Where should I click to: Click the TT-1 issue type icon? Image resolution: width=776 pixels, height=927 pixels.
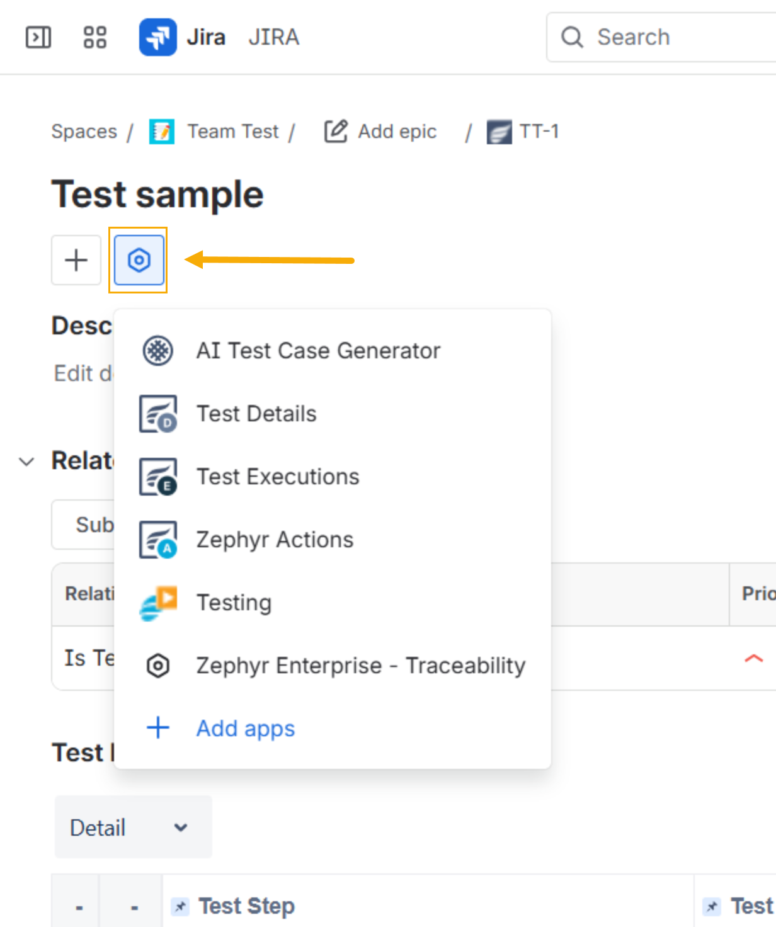pyautogui.click(x=499, y=132)
